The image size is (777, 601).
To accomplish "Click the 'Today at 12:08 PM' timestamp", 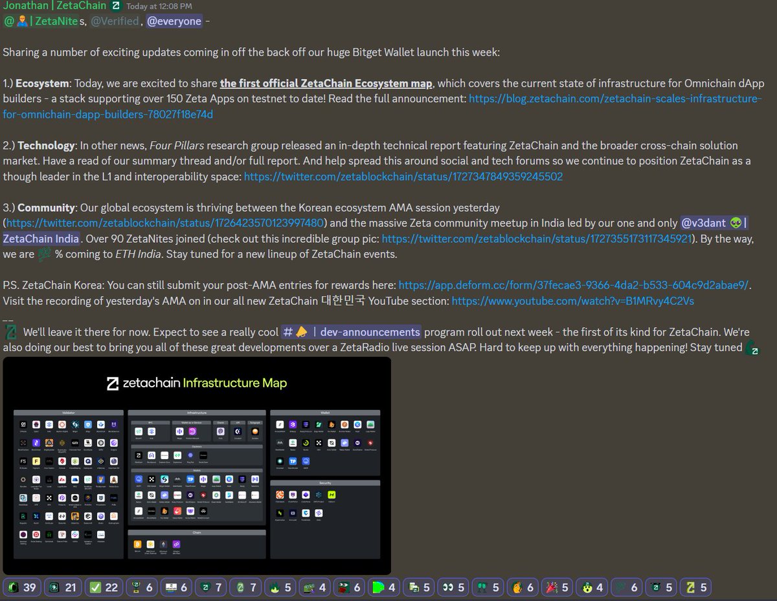I will point(159,6).
